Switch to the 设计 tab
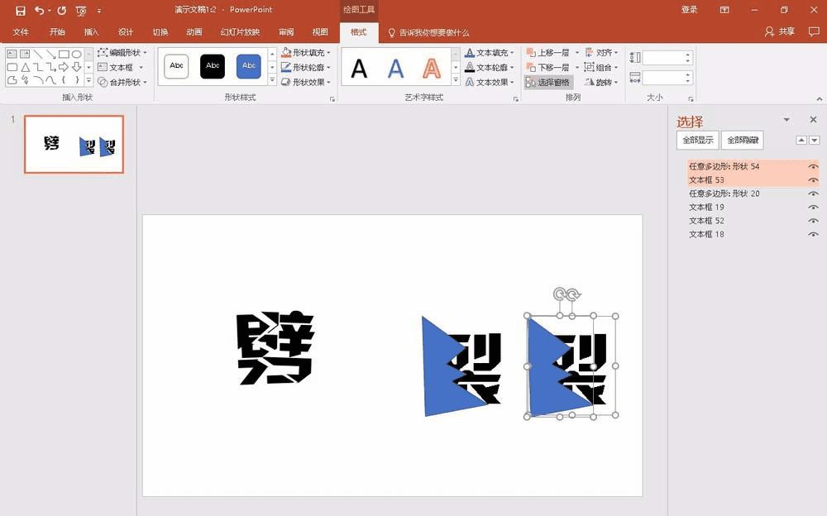This screenshot has width=827, height=516. (x=126, y=32)
